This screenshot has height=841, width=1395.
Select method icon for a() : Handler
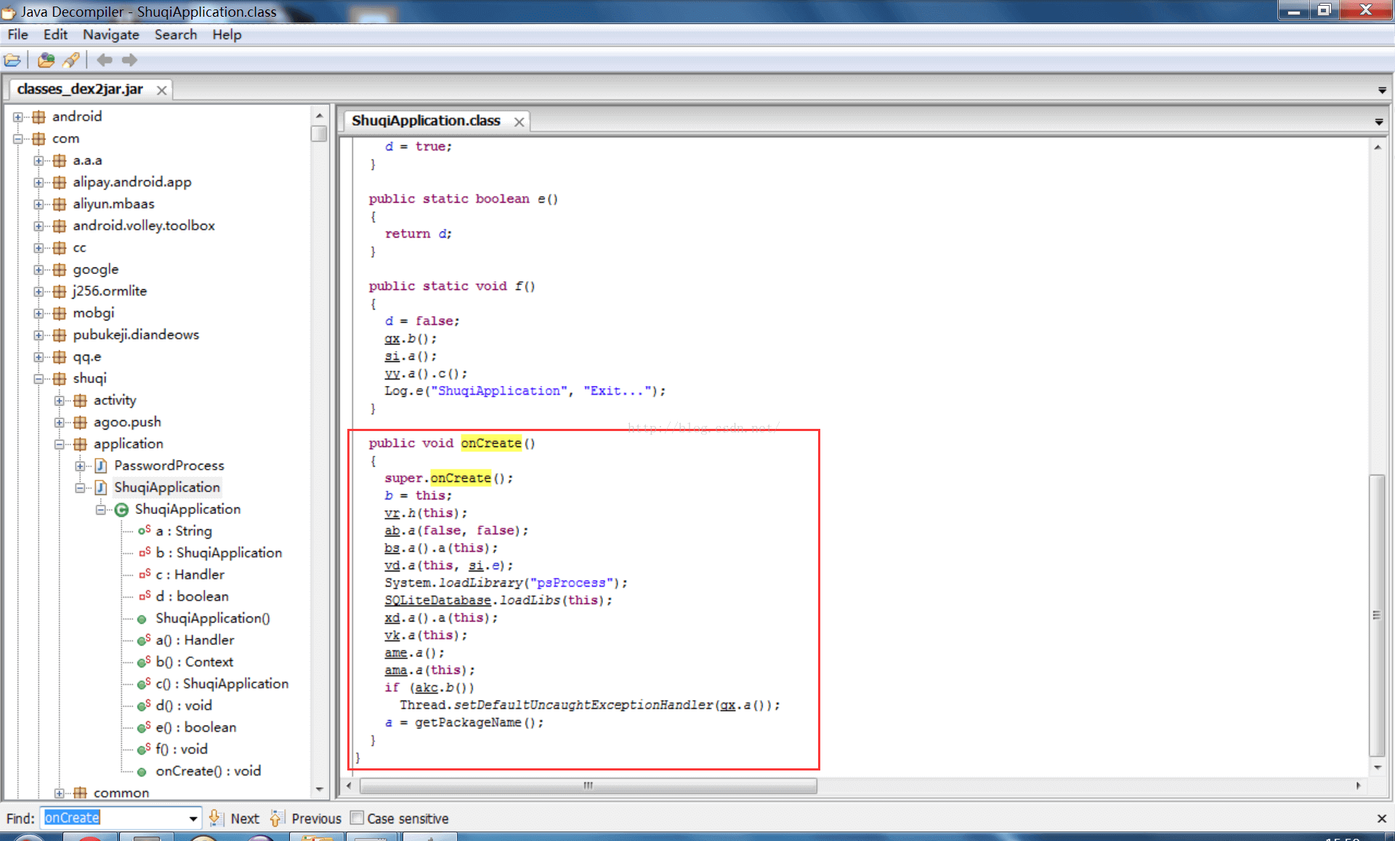click(x=144, y=640)
